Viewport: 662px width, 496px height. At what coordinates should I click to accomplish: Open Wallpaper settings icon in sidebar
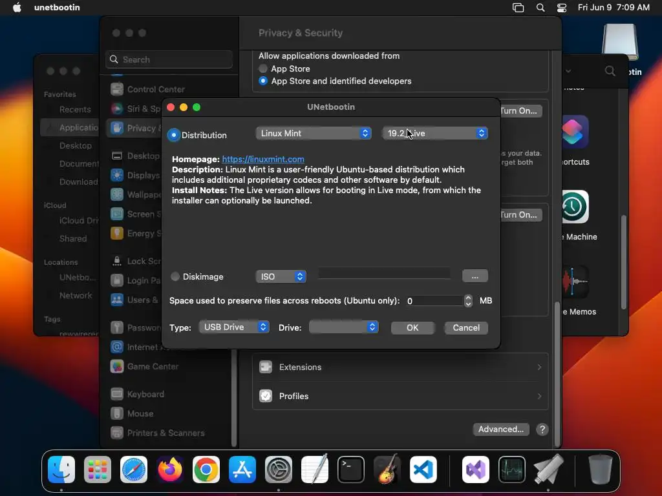(117, 194)
